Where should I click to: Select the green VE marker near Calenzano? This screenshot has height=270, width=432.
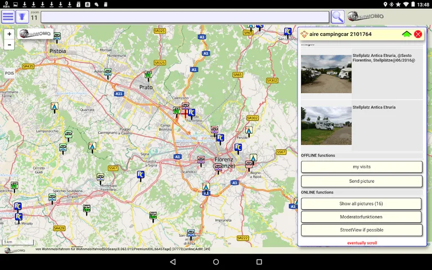[x=177, y=111]
